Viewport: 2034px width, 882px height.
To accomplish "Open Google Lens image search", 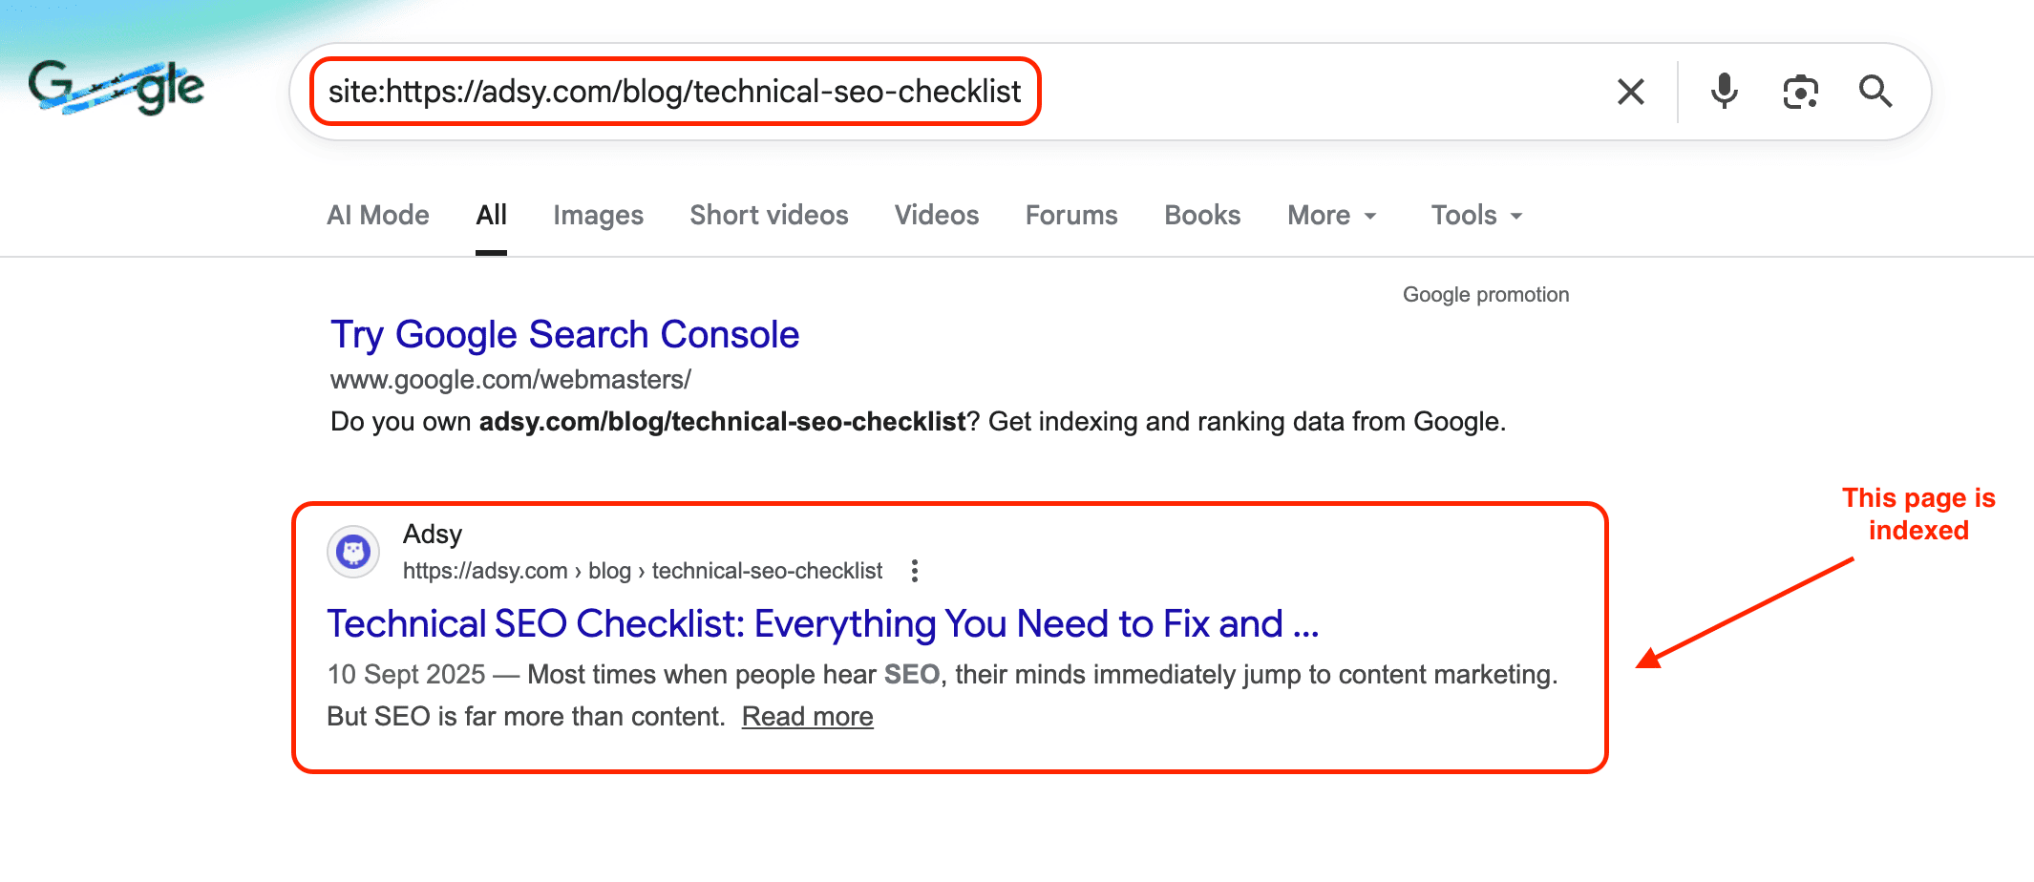I will pyautogui.click(x=1799, y=92).
